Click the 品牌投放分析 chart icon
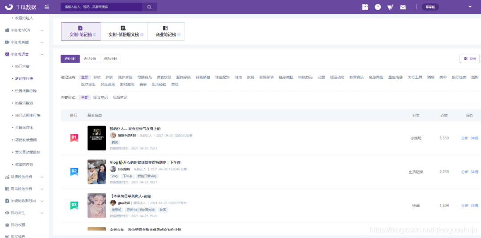This screenshot has height=238, width=481. (x=7, y=177)
